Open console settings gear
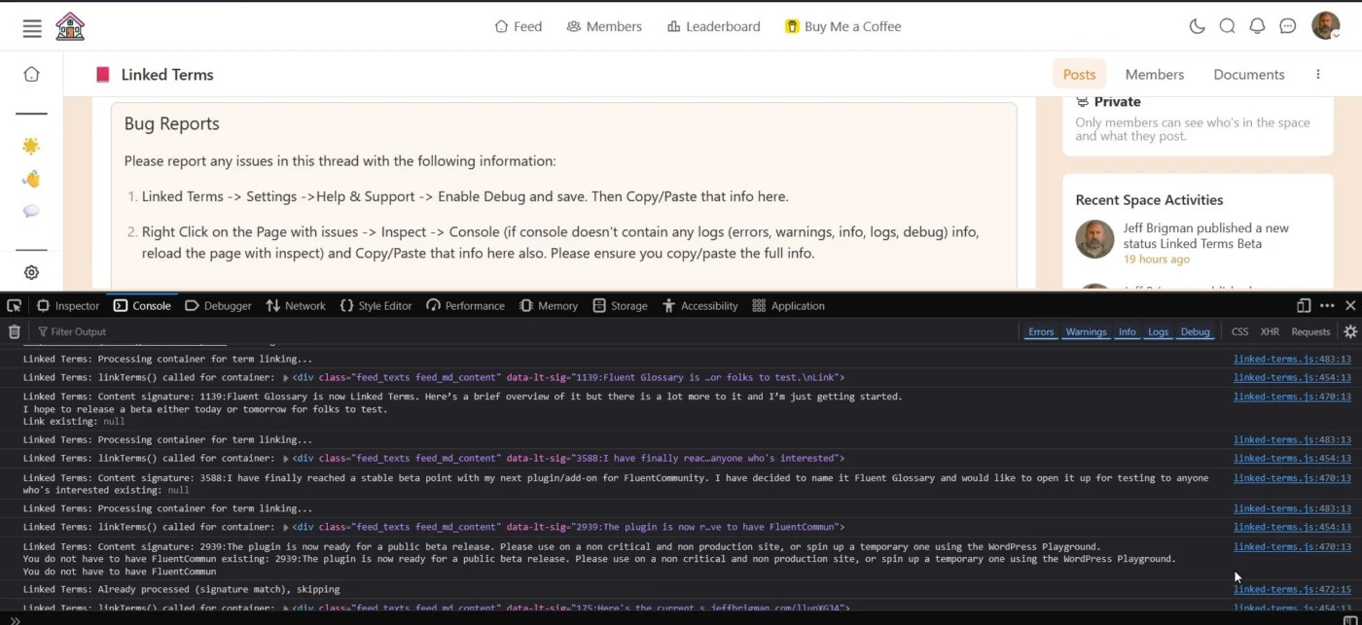This screenshot has width=1362, height=625. coord(1350,331)
